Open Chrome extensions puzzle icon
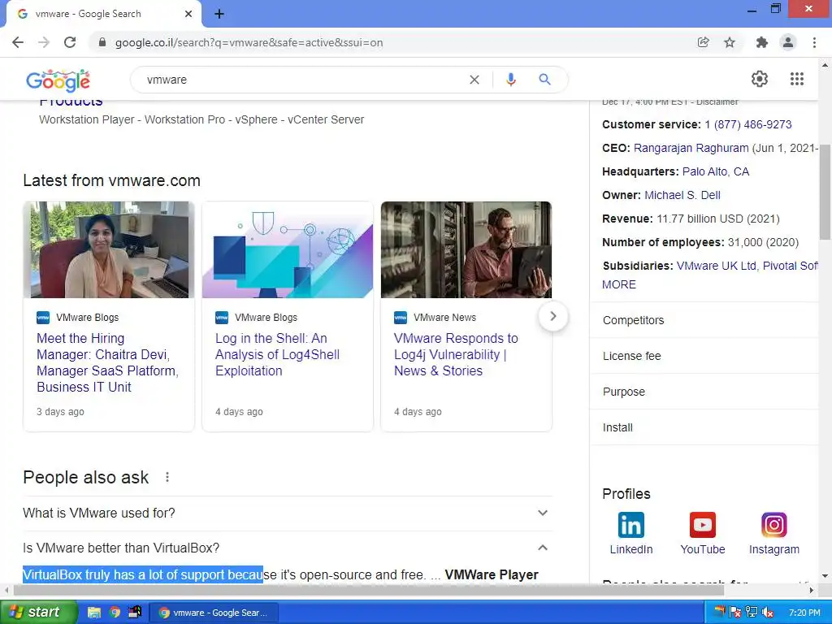Image resolution: width=832 pixels, height=624 pixels. pyautogui.click(x=761, y=42)
